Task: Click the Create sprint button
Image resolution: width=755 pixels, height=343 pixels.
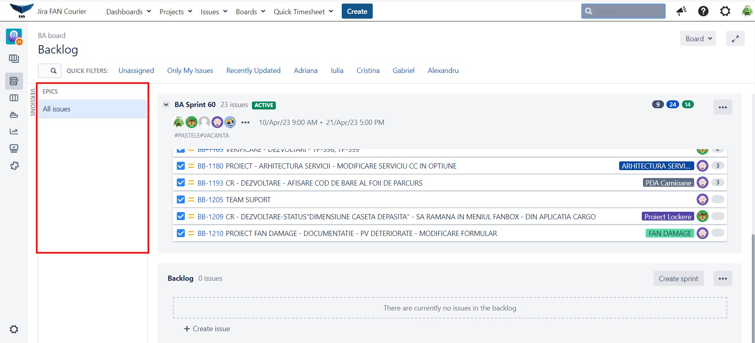Action: (678, 278)
